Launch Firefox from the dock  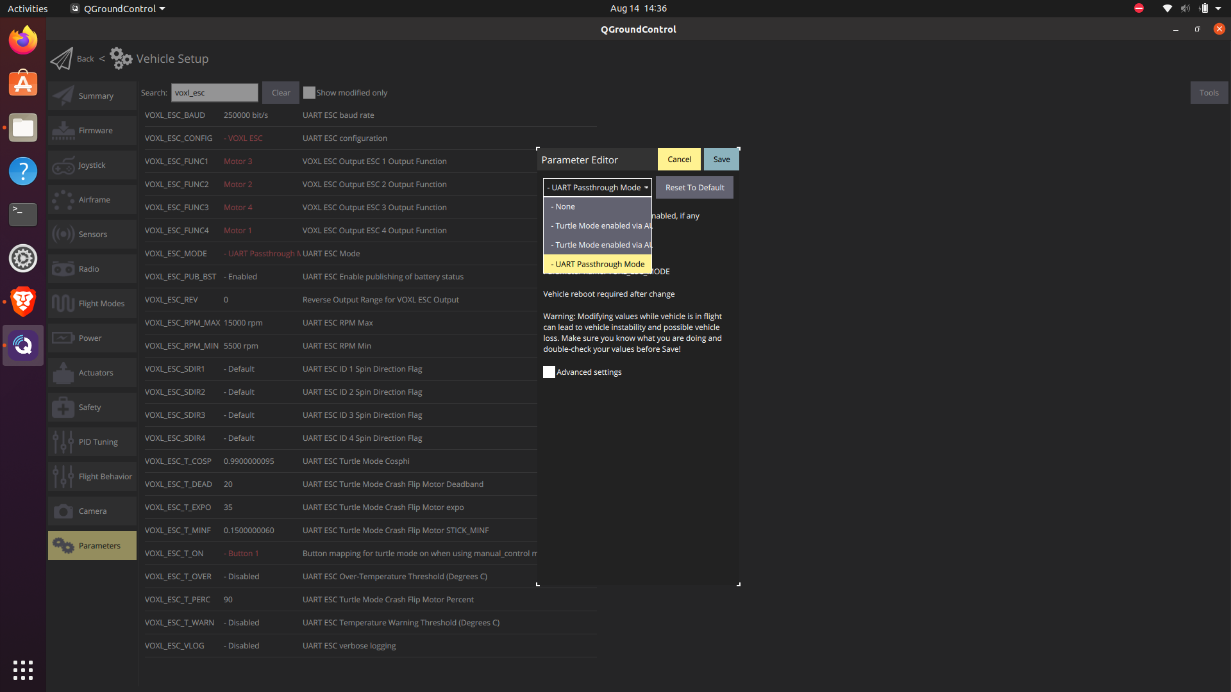click(x=23, y=40)
